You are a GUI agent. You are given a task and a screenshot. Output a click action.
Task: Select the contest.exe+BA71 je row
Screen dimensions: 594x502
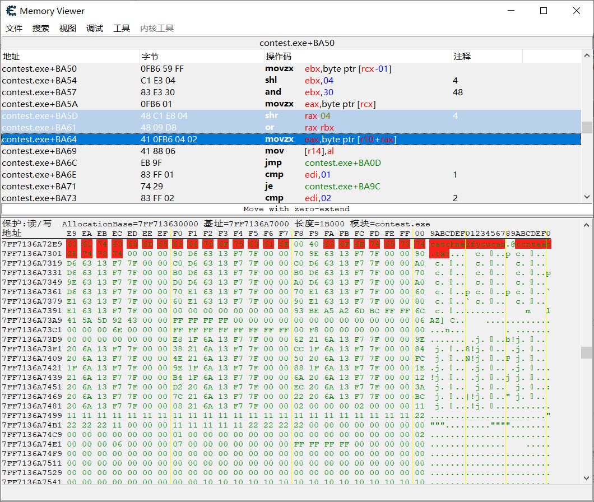[x=291, y=187]
